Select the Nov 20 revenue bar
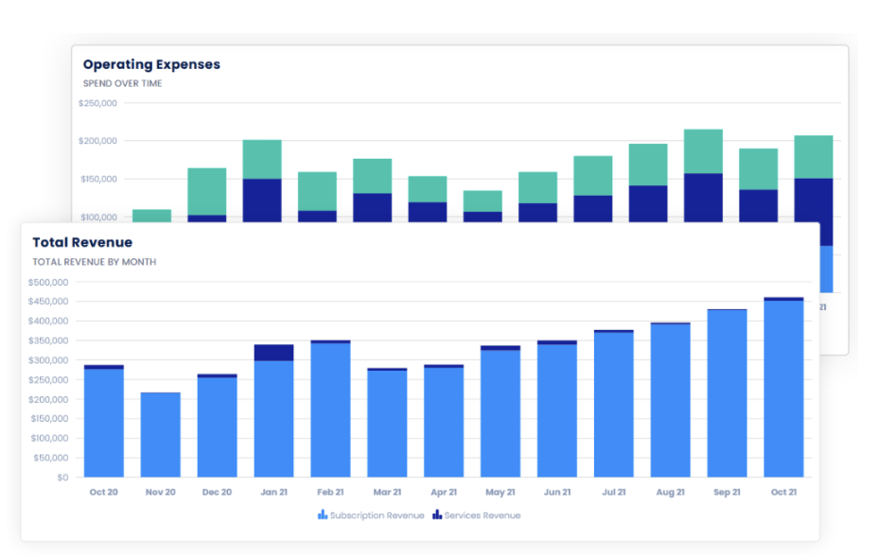 tap(161, 435)
